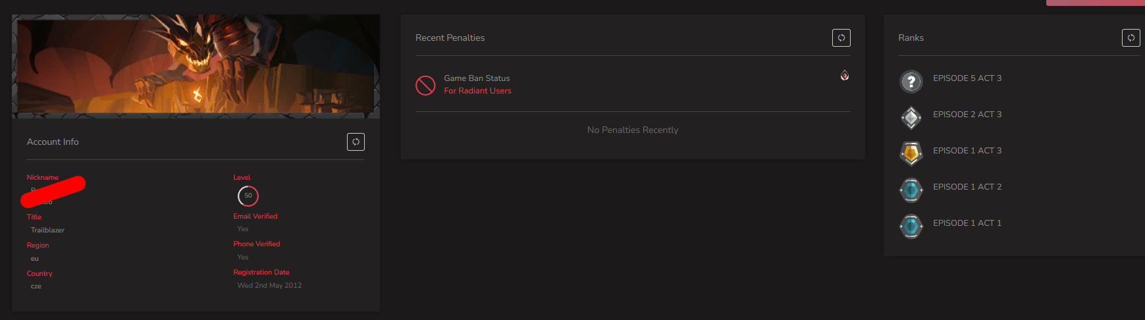Image resolution: width=1145 pixels, height=320 pixels.
Task: Click the Episode 1 Act 1 rank badge
Action: pos(911,227)
